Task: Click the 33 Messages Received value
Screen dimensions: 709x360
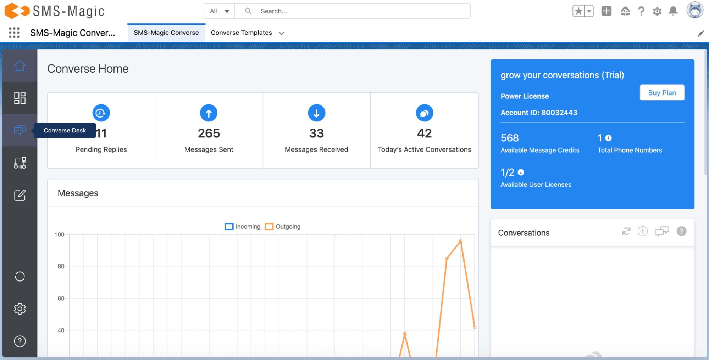Action: point(316,133)
